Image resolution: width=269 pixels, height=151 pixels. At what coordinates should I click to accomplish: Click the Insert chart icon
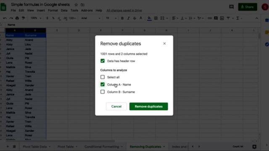(x=222, y=18)
